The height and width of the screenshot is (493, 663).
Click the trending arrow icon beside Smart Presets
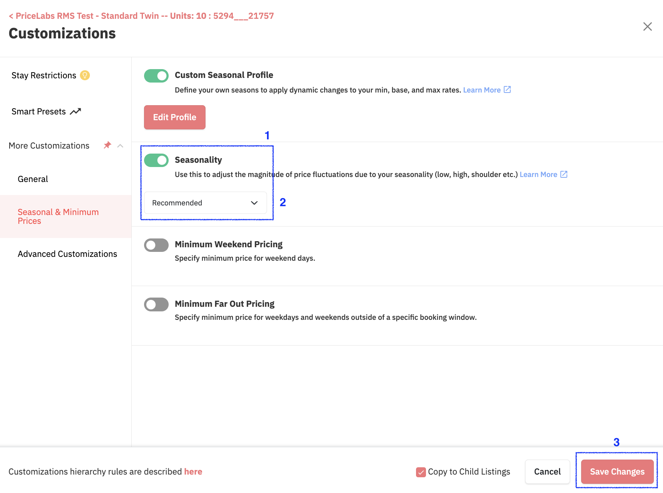(x=75, y=111)
